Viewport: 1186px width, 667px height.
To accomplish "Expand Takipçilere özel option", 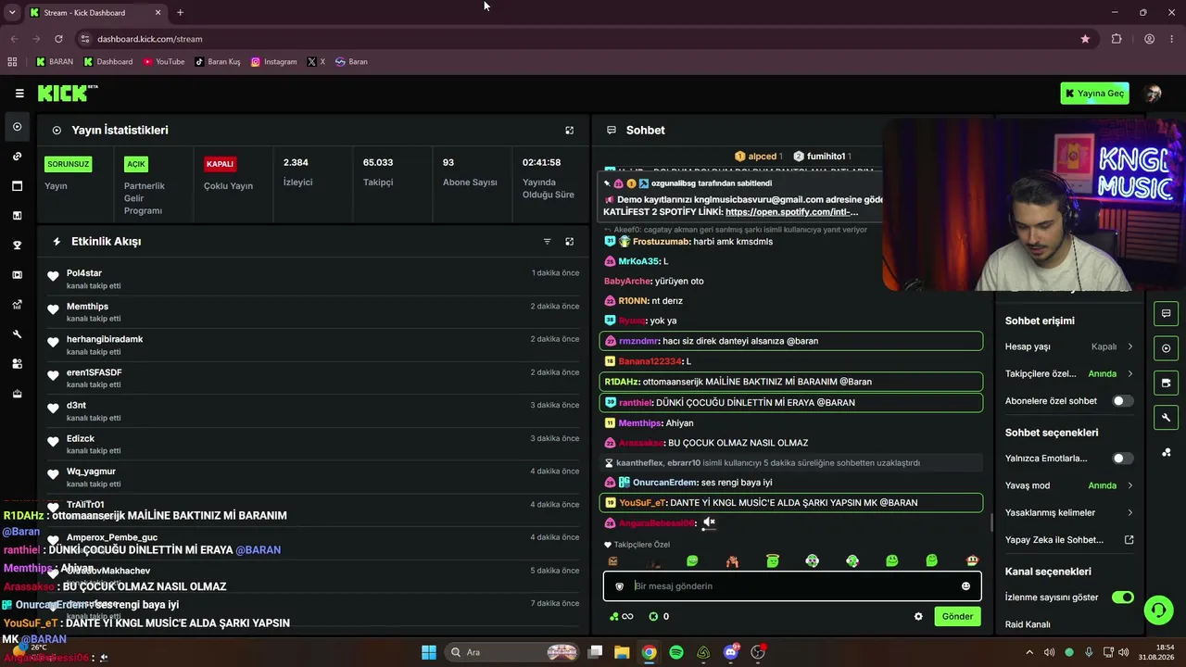I will click(1069, 373).
